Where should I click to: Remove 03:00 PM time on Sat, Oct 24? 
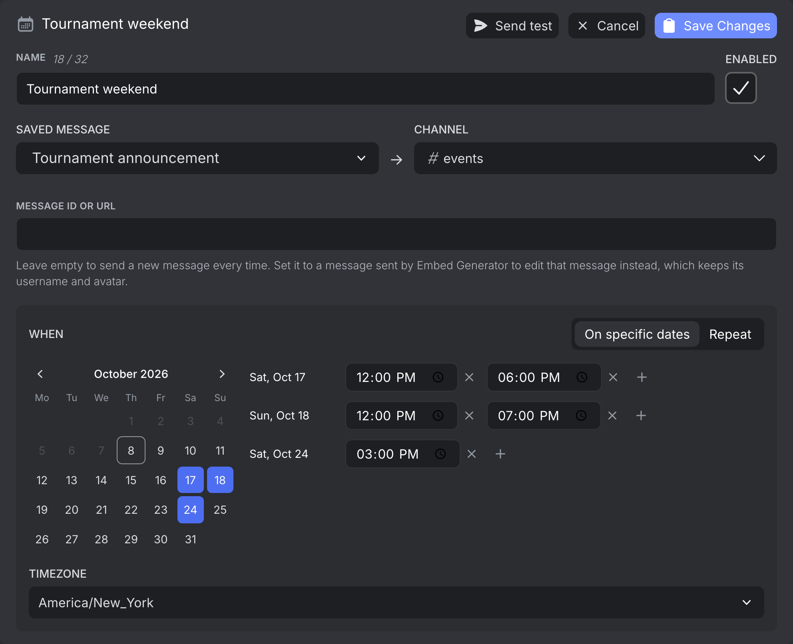pyautogui.click(x=472, y=454)
